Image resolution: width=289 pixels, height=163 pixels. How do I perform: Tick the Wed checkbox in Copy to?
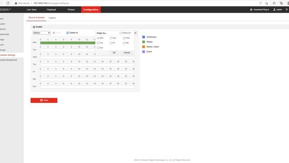124,38
